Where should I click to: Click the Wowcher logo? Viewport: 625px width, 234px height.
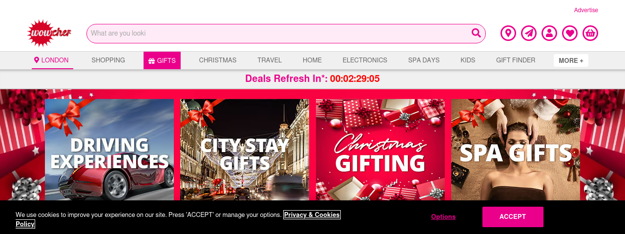(x=49, y=33)
